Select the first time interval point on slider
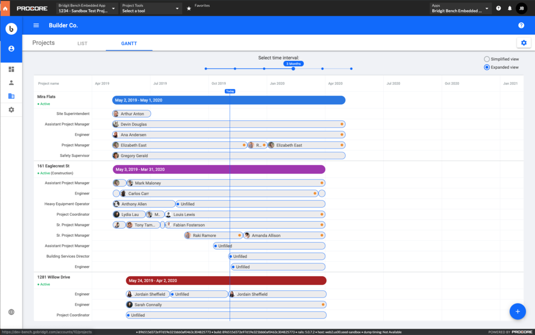Viewport: 535px width, 335px height. (206, 68)
